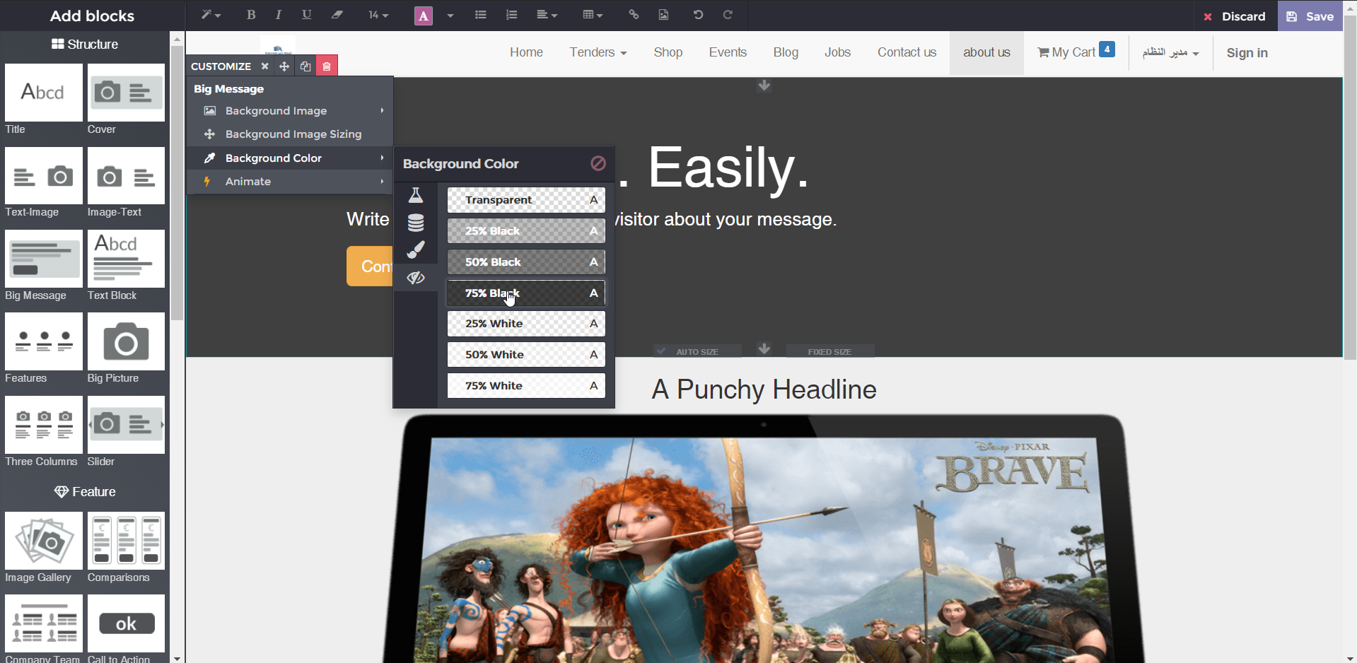
Task: Click the redo icon
Action: click(728, 15)
